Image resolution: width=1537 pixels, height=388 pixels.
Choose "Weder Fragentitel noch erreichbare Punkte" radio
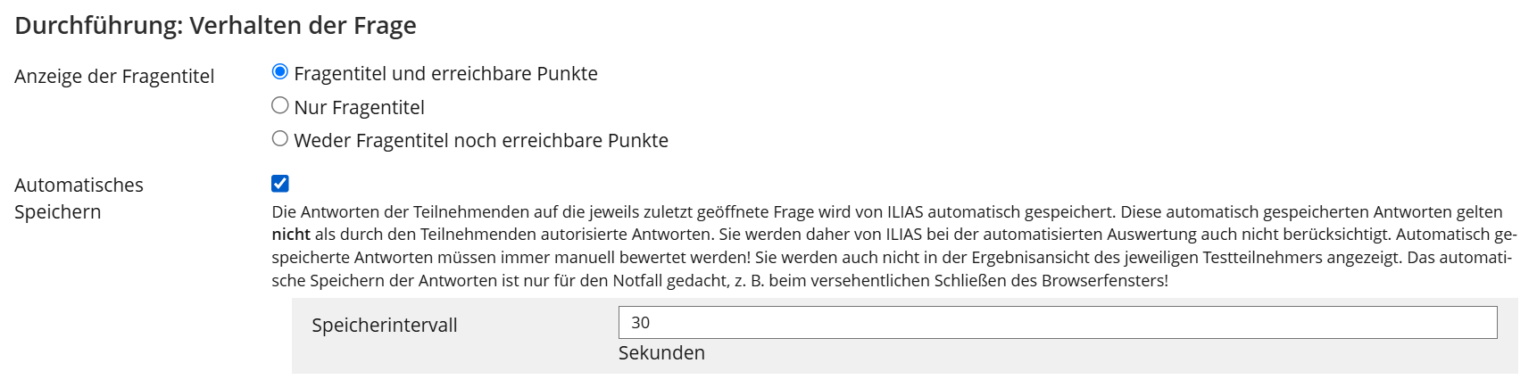pyautogui.click(x=280, y=138)
